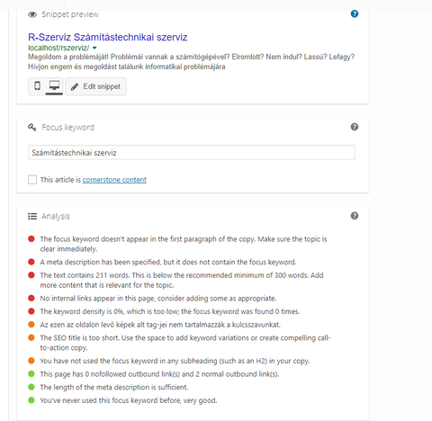Open the cornerstone content link
The image size is (432, 421).
tap(114, 180)
